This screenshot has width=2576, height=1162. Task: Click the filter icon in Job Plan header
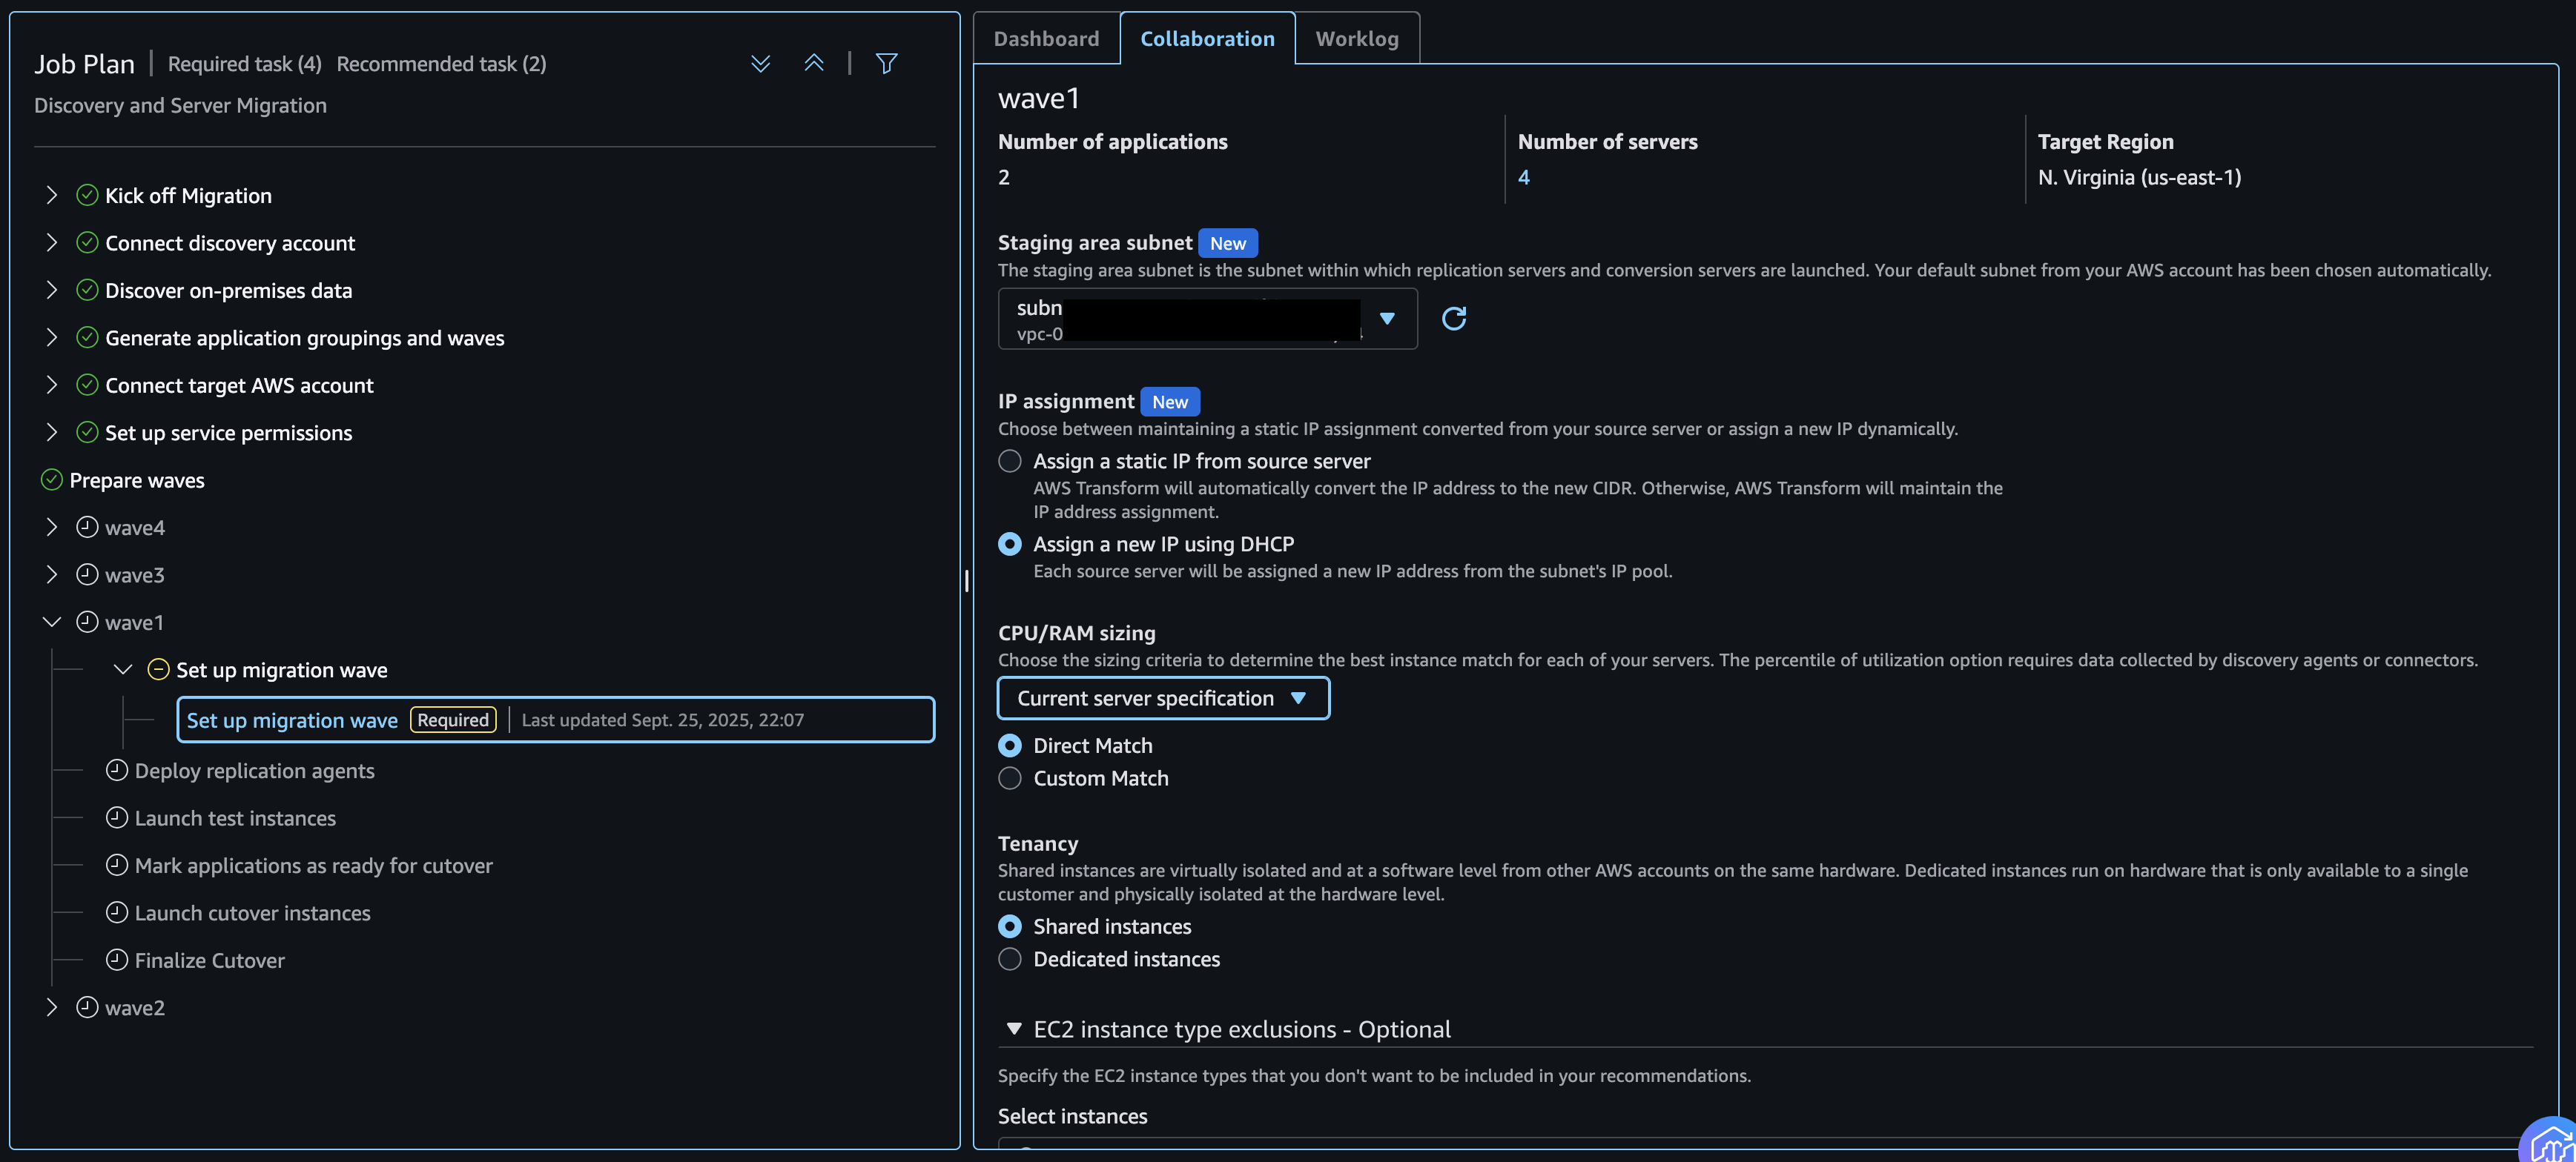[887, 63]
